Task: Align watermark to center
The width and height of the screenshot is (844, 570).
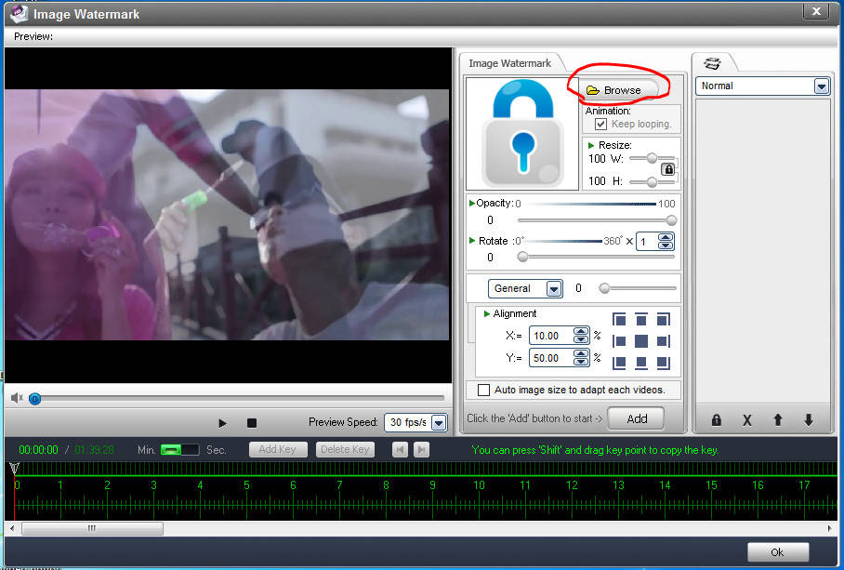Action: point(641,341)
